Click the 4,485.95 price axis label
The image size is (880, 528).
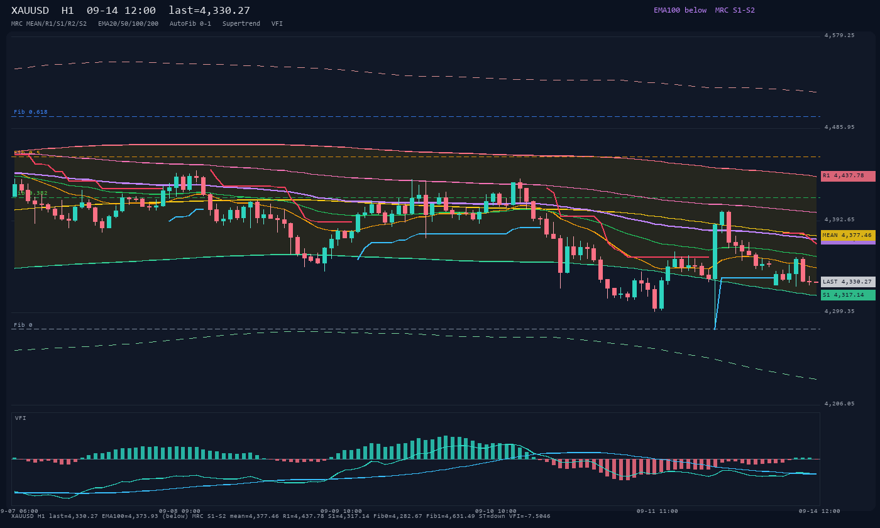click(x=840, y=127)
